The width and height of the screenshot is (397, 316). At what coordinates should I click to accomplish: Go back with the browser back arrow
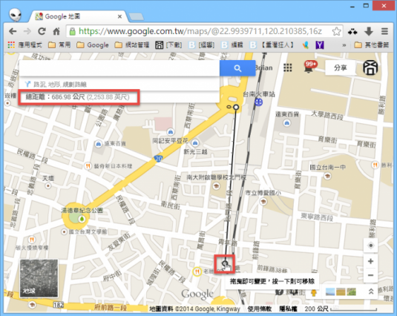[x=13, y=31]
